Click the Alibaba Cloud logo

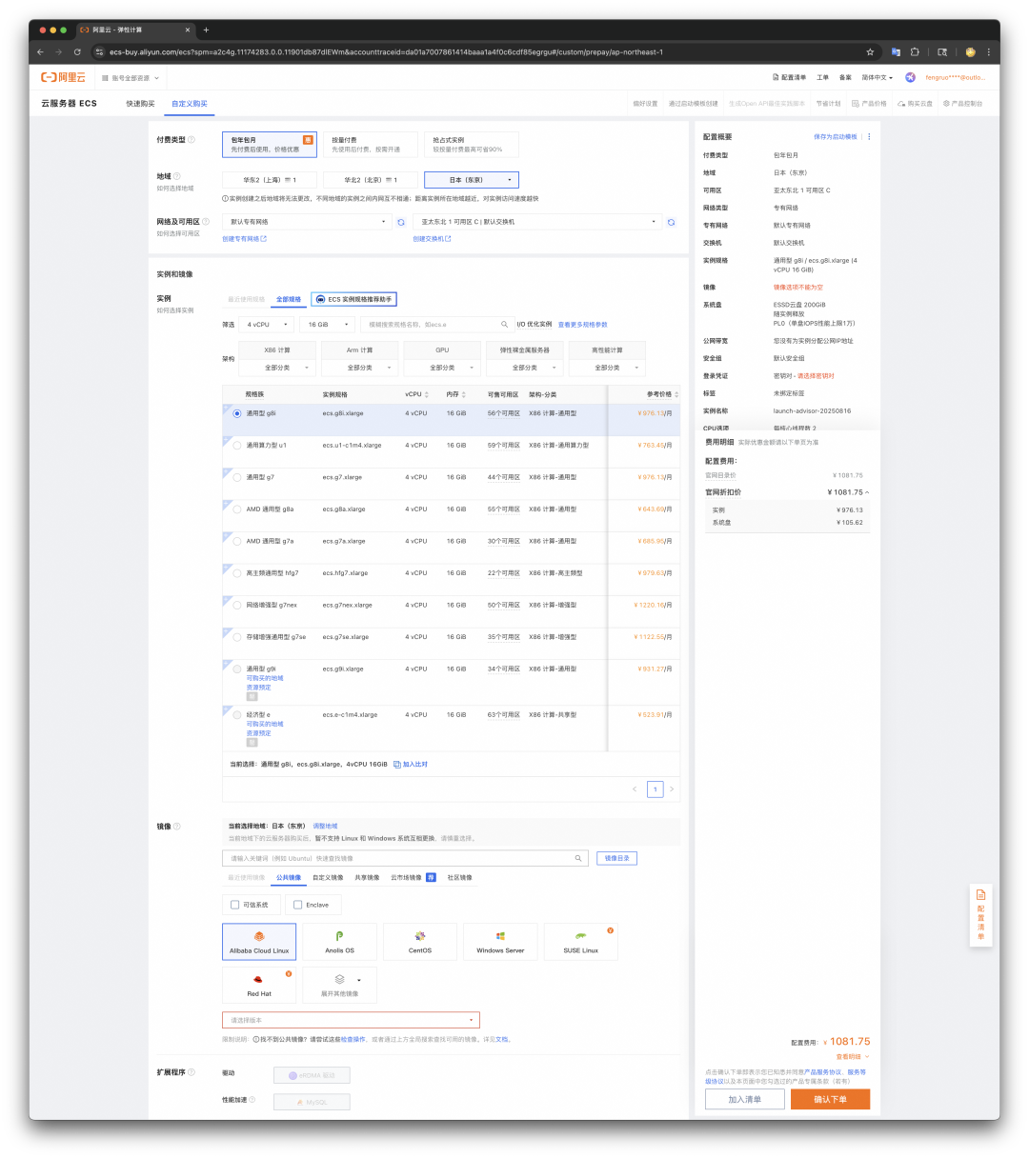[x=63, y=77]
